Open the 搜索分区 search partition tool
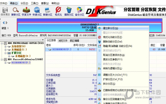The height and width of the screenshot is (104, 166). tap(16, 11)
